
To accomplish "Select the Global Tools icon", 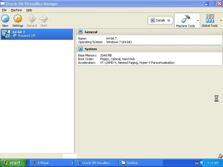I will (x=210, y=18).
